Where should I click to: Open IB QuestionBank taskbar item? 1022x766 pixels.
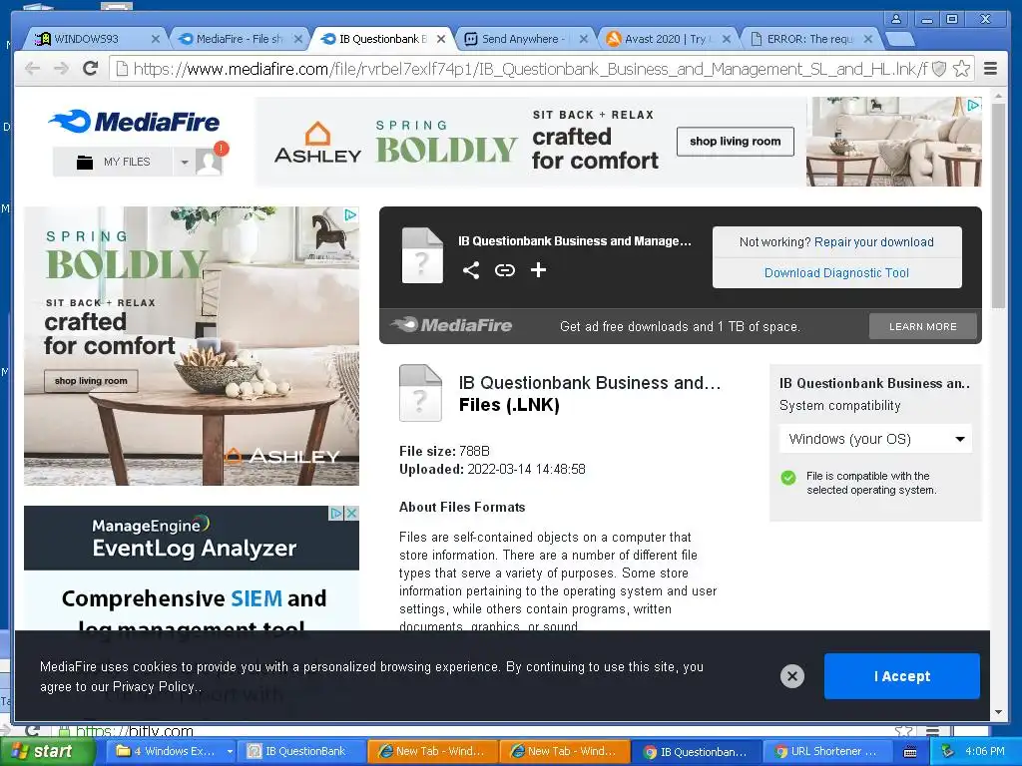pos(301,752)
